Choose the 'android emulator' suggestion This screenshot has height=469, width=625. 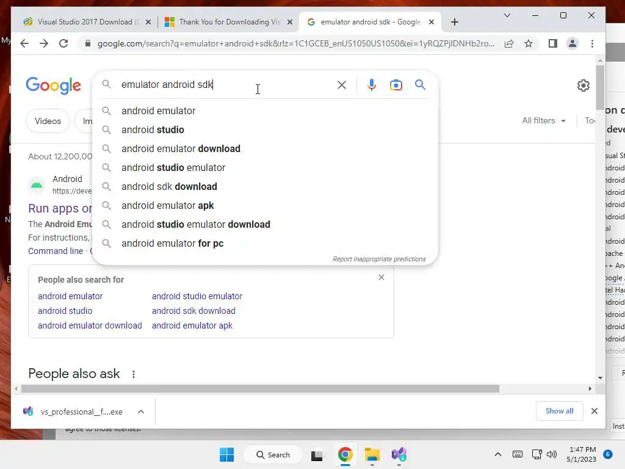(x=265, y=111)
